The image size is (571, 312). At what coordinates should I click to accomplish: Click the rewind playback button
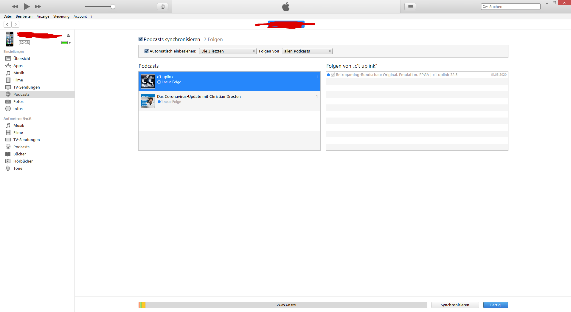coord(15,7)
